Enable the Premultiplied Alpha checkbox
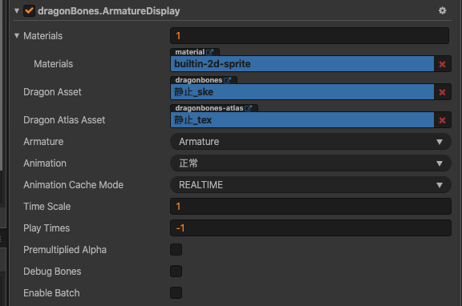 [176, 249]
